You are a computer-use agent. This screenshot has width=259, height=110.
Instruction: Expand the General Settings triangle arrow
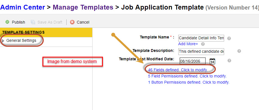(x=3, y=41)
